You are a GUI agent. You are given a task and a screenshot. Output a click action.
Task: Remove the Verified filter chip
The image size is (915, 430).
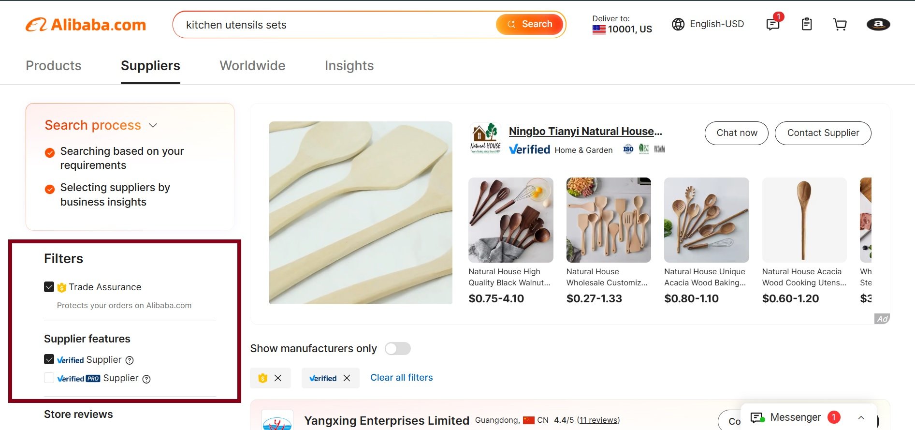(347, 378)
